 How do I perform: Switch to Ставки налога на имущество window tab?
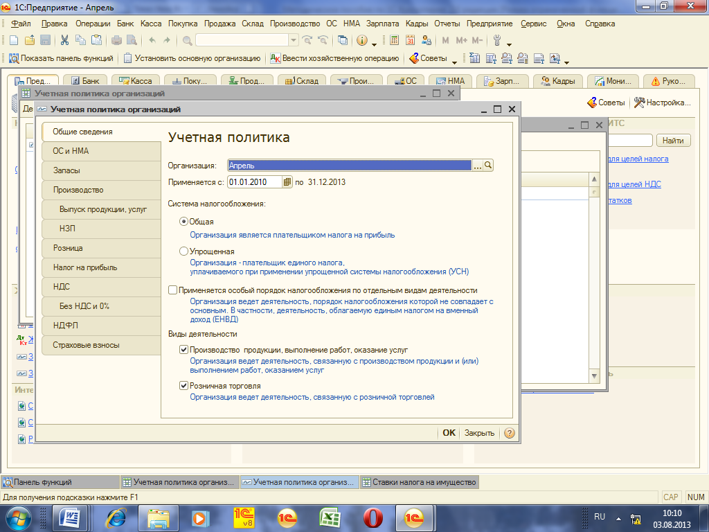coord(419,482)
